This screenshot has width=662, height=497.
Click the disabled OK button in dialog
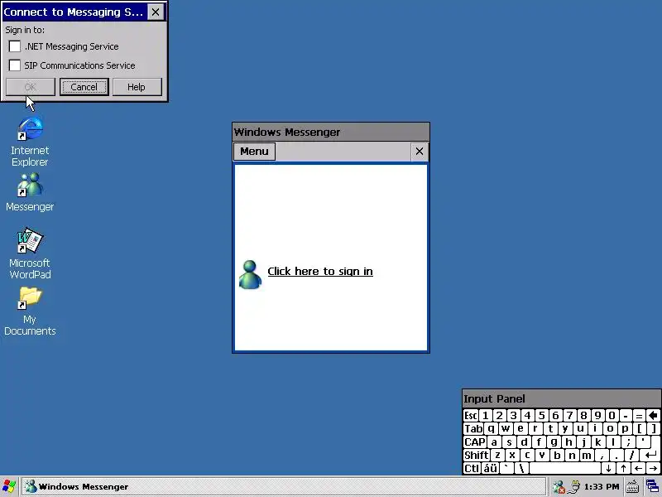coord(30,87)
